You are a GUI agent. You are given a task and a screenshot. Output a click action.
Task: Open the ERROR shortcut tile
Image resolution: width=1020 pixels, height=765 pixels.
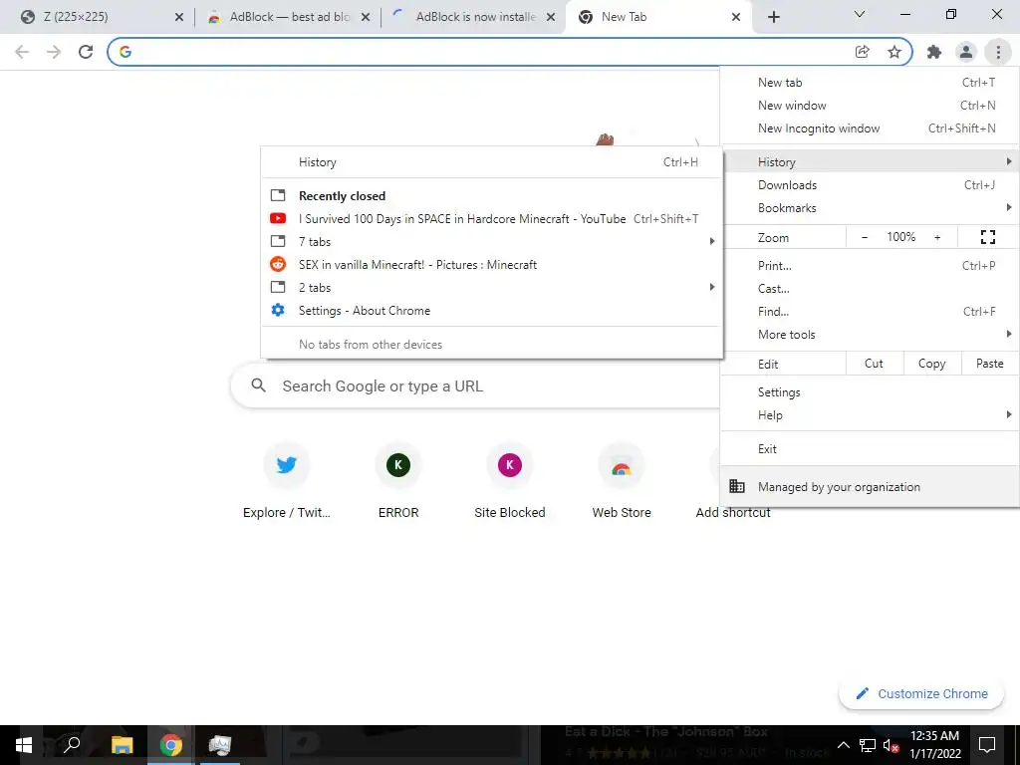pos(398,480)
